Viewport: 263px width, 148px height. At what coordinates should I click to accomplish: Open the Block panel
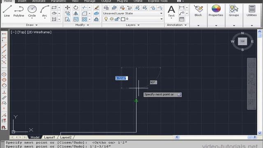tap(198, 15)
